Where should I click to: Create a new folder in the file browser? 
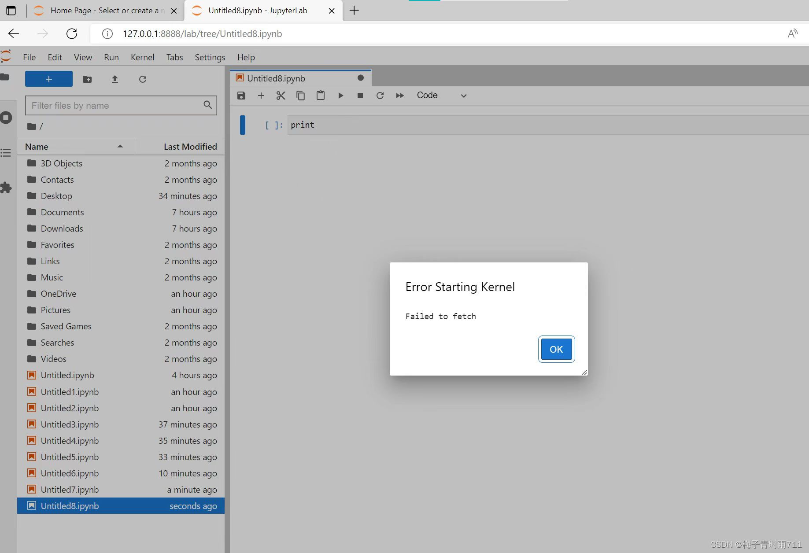click(x=87, y=79)
